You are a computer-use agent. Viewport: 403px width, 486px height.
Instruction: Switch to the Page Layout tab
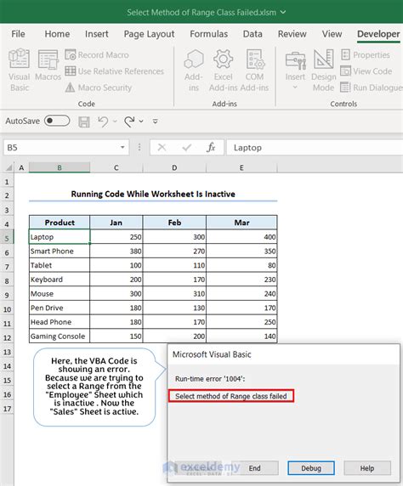click(149, 34)
